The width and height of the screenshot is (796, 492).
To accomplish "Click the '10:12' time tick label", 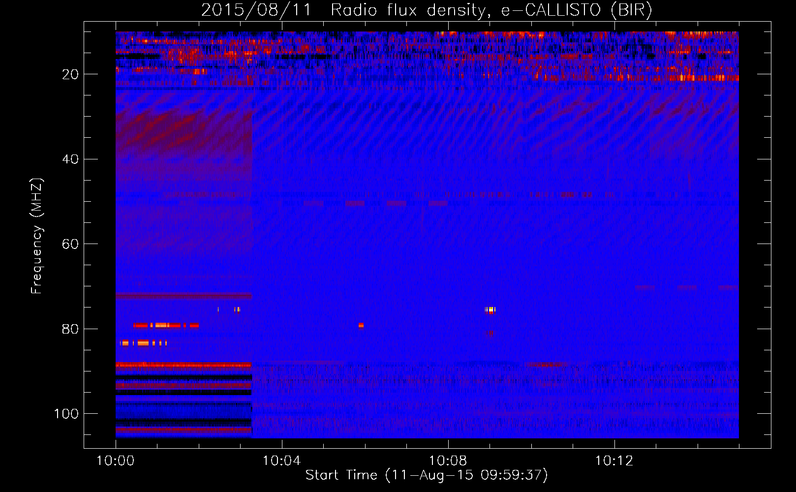I will tap(614, 461).
